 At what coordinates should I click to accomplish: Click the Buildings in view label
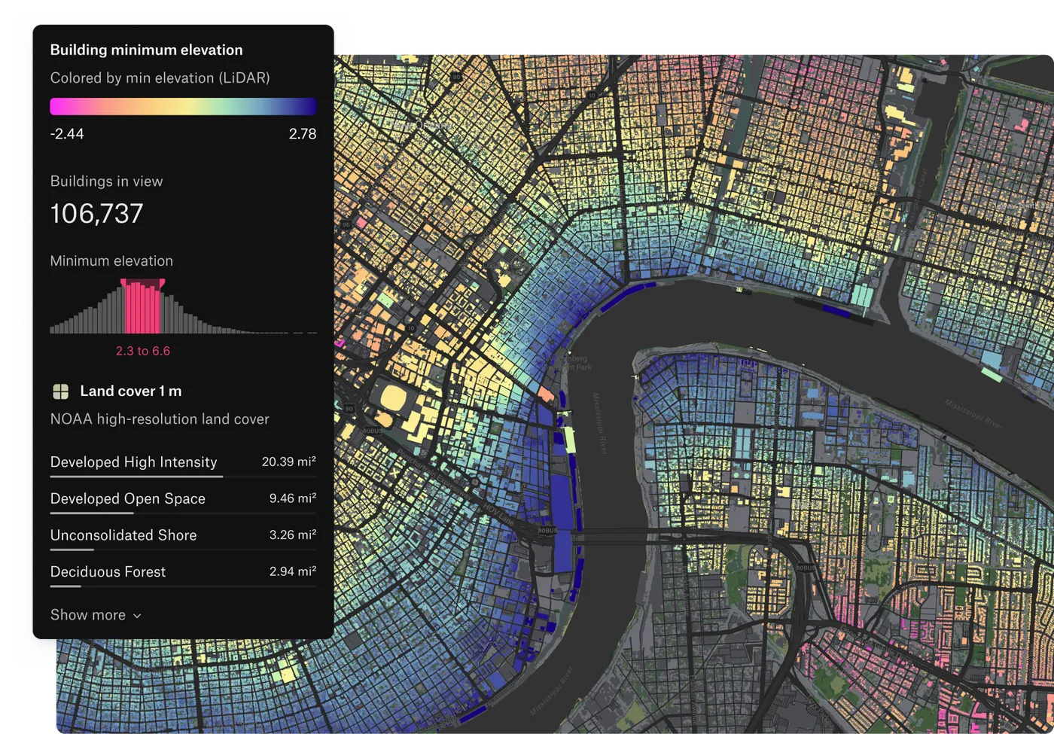[x=106, y=181]
